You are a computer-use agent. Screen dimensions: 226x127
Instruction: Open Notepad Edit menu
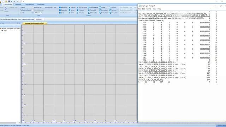144,9
